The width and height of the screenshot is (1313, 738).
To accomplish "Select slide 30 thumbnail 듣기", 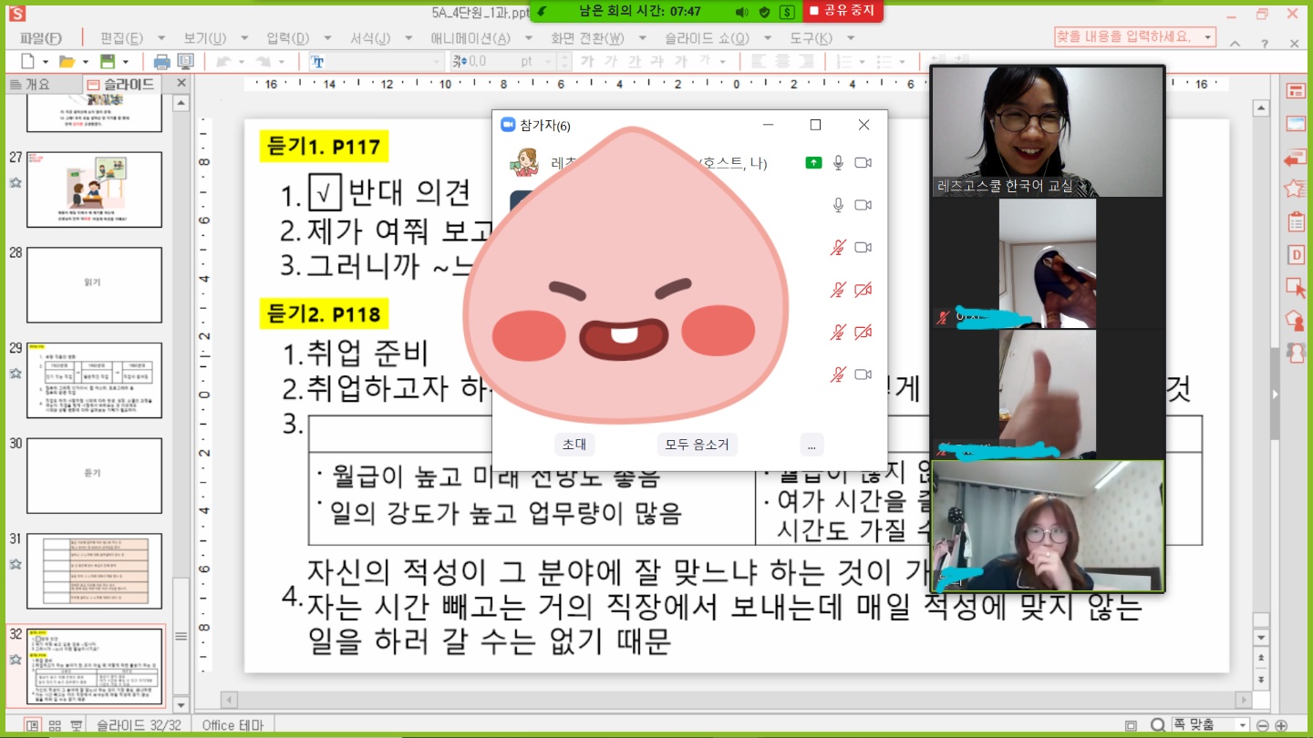I will [x=94, y=476].
